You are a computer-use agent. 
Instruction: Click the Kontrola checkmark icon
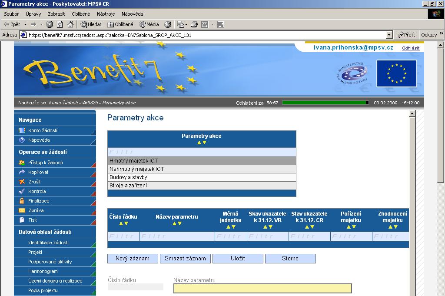(22, 191)
